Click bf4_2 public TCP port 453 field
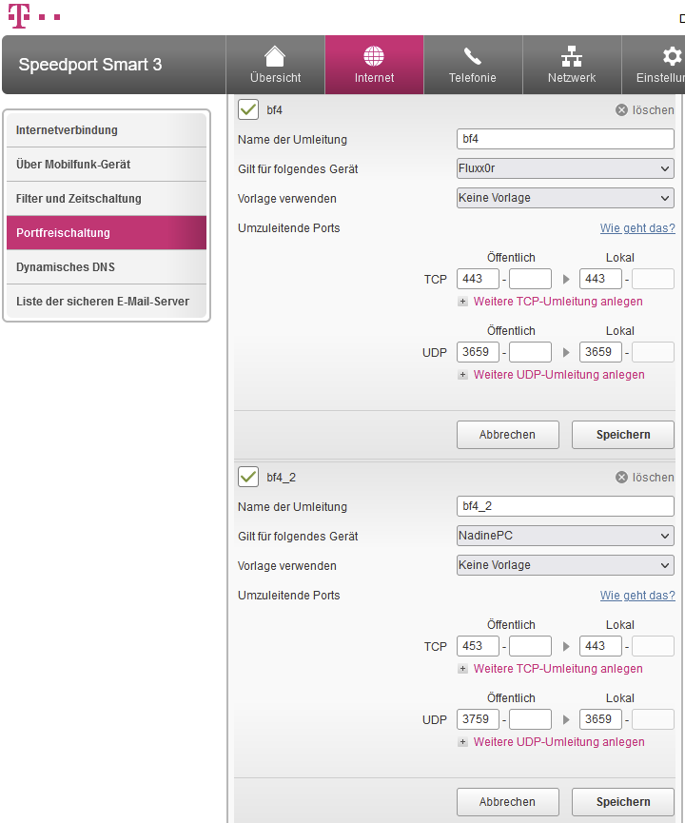 (x=478, y=646)
